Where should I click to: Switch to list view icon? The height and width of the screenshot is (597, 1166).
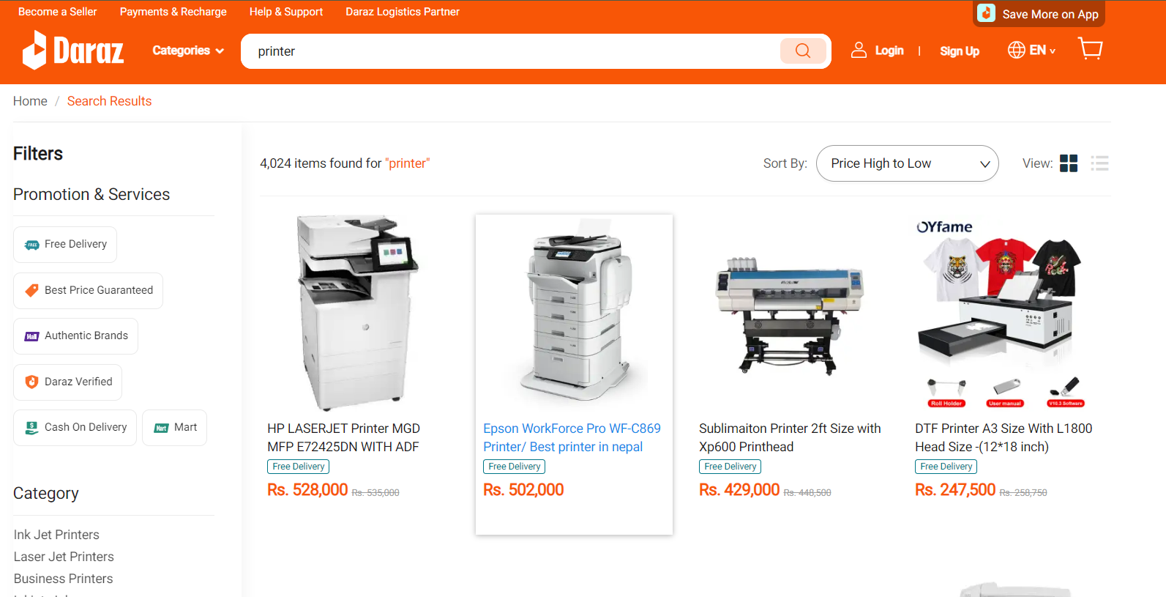click(1099, 163)
